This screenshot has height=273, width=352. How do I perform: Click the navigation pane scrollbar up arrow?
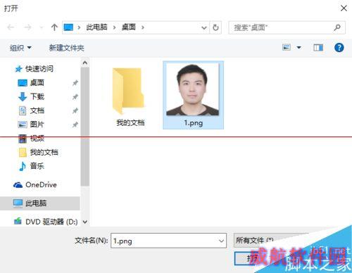(x=85, y=63)
